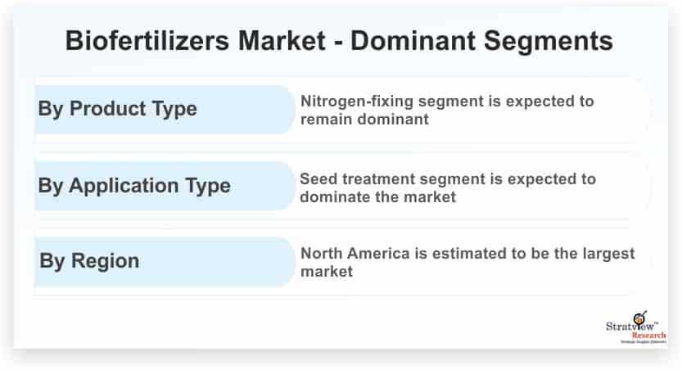Select the By Region label
The width and height of the screenshot is (682, 370).
click(x=89, y=261)
